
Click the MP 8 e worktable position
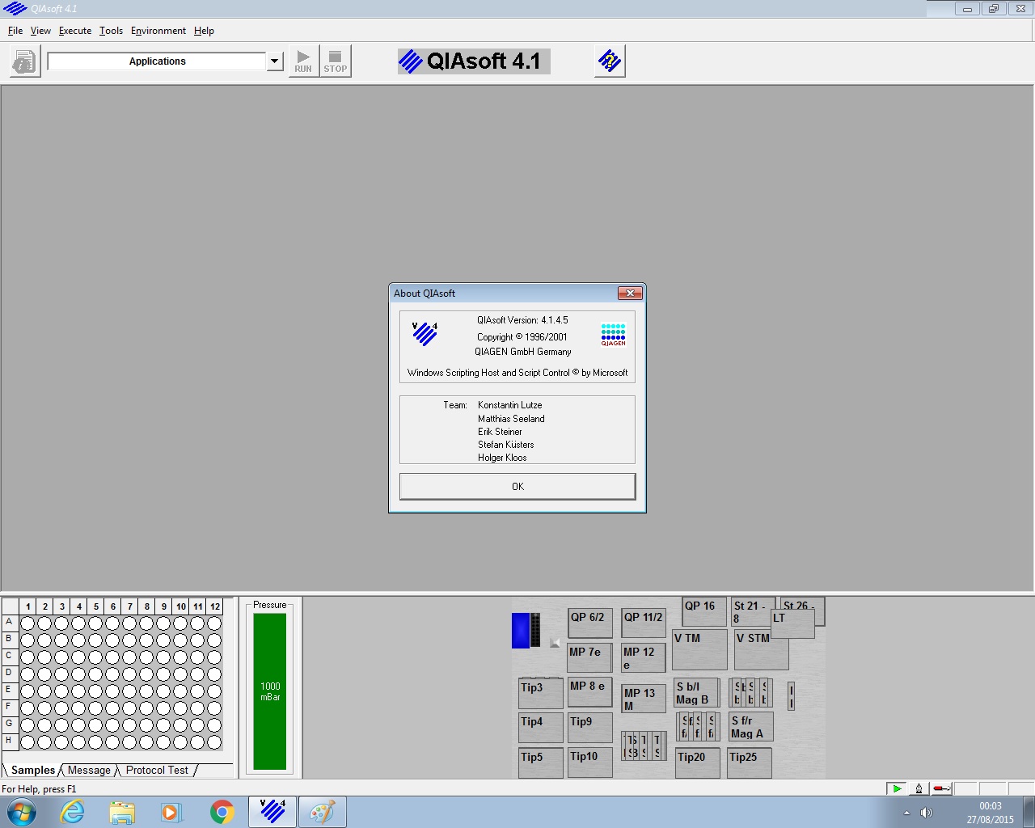click(x=590, y=692)
